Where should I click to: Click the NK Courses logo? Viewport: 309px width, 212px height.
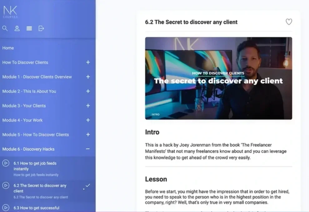pos(10,12)
